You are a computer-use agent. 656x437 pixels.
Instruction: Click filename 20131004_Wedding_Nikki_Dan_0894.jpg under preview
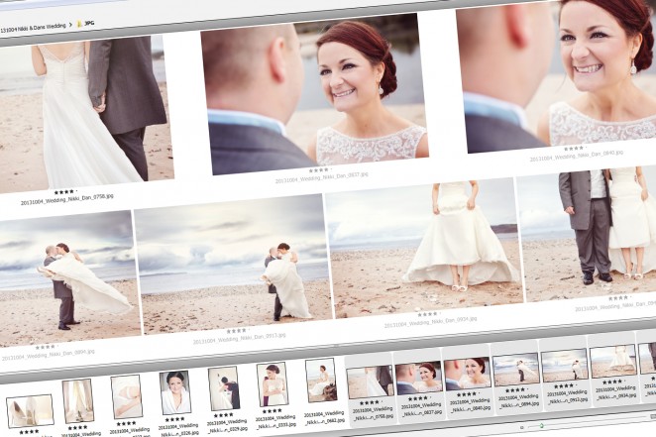48,355
